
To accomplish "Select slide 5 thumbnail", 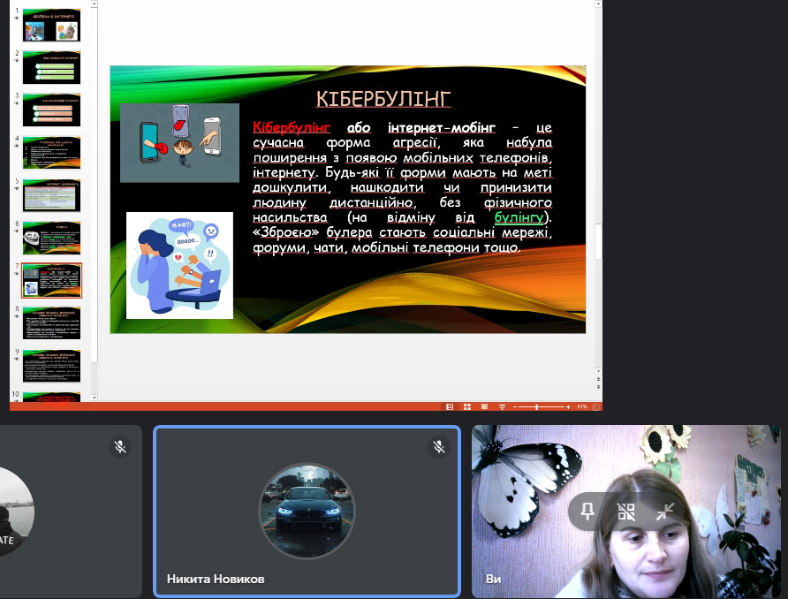I will [x=51, y=195].
